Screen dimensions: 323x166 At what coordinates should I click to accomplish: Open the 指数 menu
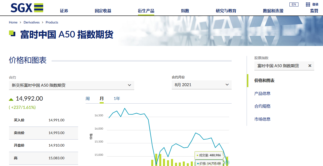pos(185,11)
